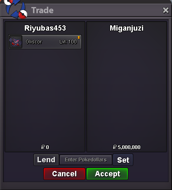This screenshot has height=190, width=172.
Task: Click the Trade window pokeball swap icon
Action: 15,9
